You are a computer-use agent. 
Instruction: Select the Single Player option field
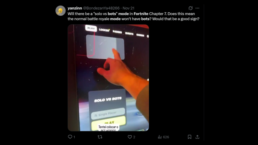pos(108,114)
